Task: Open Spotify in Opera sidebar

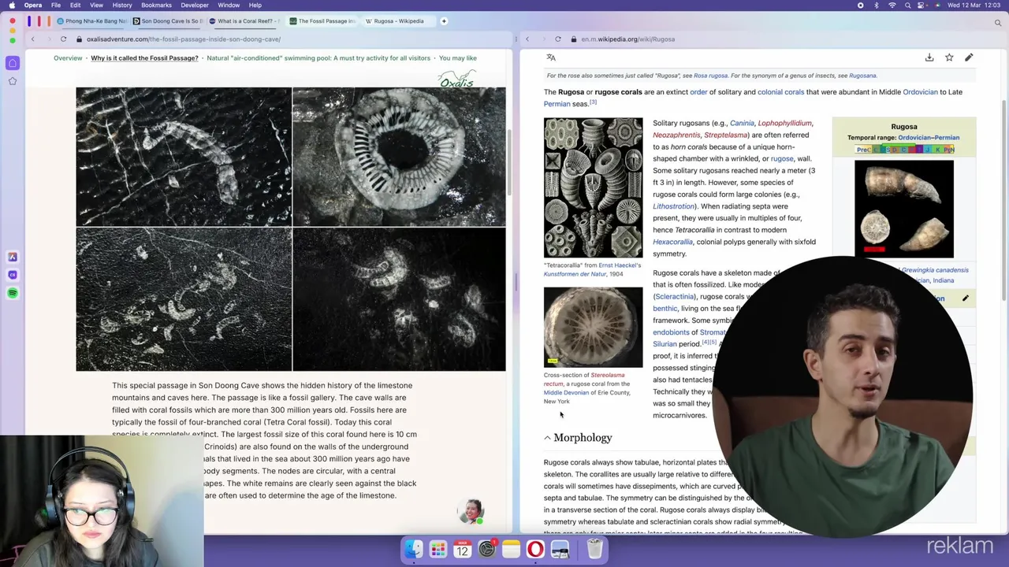Action: tap(13, 293)
